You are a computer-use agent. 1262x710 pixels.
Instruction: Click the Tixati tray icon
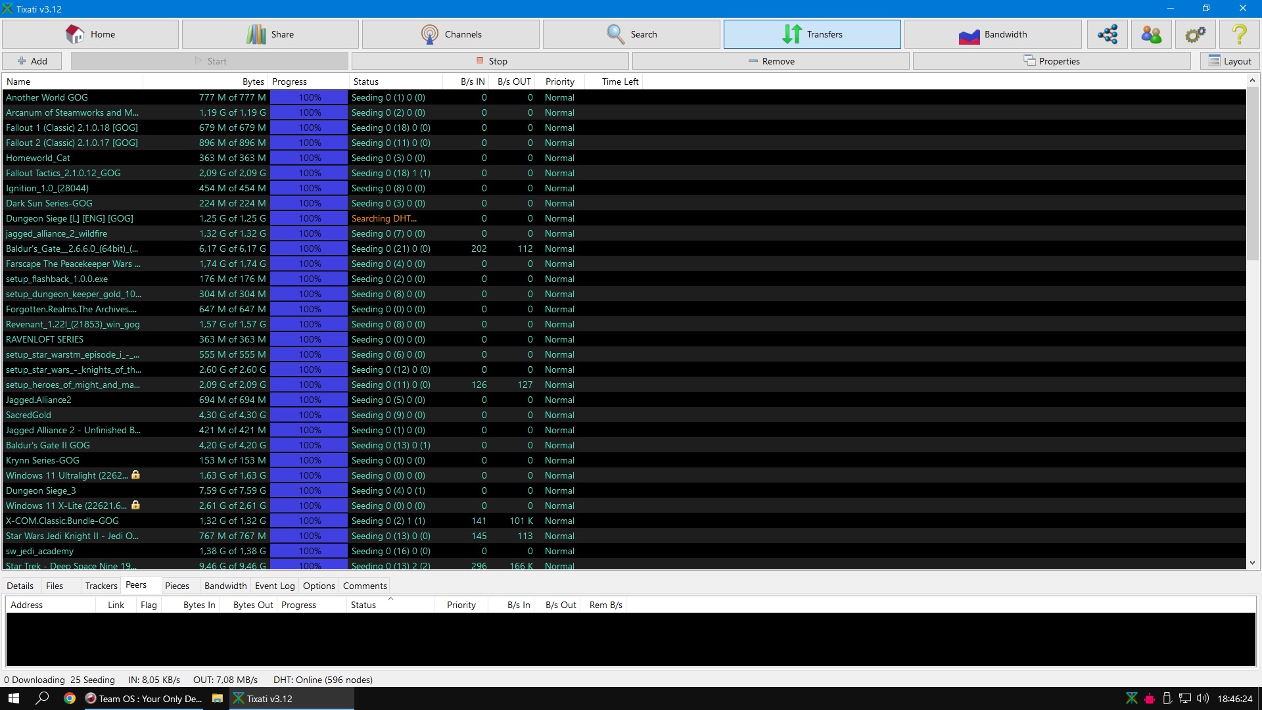click(1131, 698)
